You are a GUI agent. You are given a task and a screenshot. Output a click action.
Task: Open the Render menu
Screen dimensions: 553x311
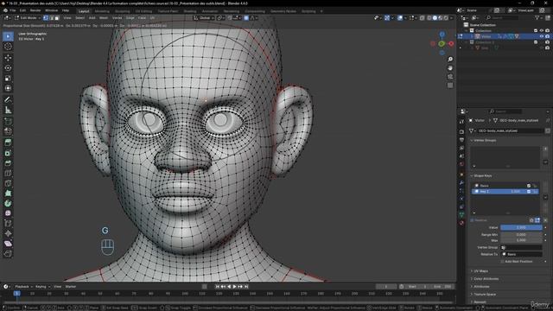(35, 10)
